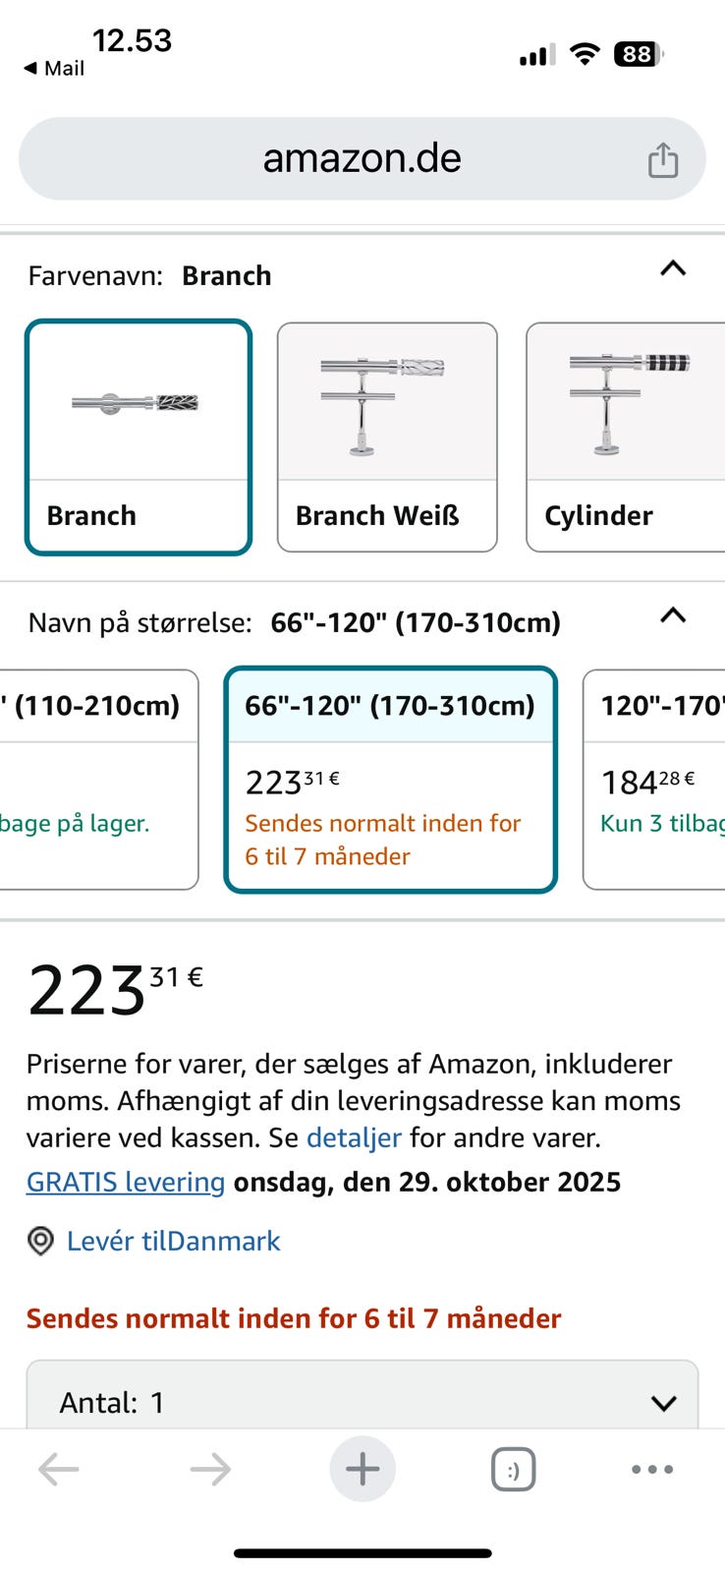
Task: Go forward with the right arrow
Action: tap(210, 1469)
